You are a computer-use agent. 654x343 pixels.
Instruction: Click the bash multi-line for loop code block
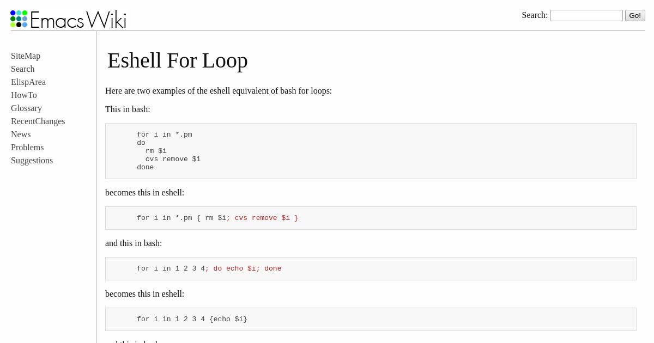371,151
